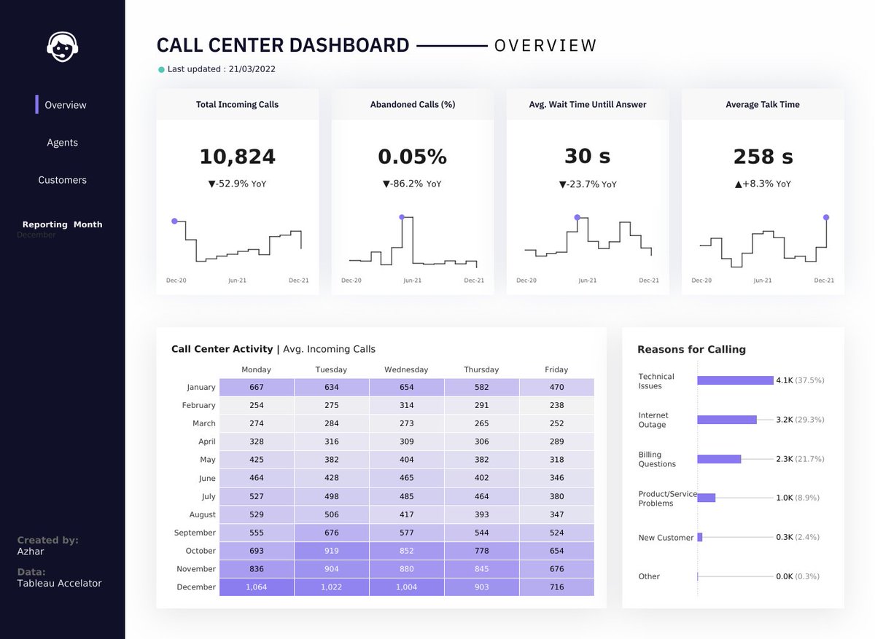Click the October Tuesday cell 919
875x639 pixels.
point(332,551)
